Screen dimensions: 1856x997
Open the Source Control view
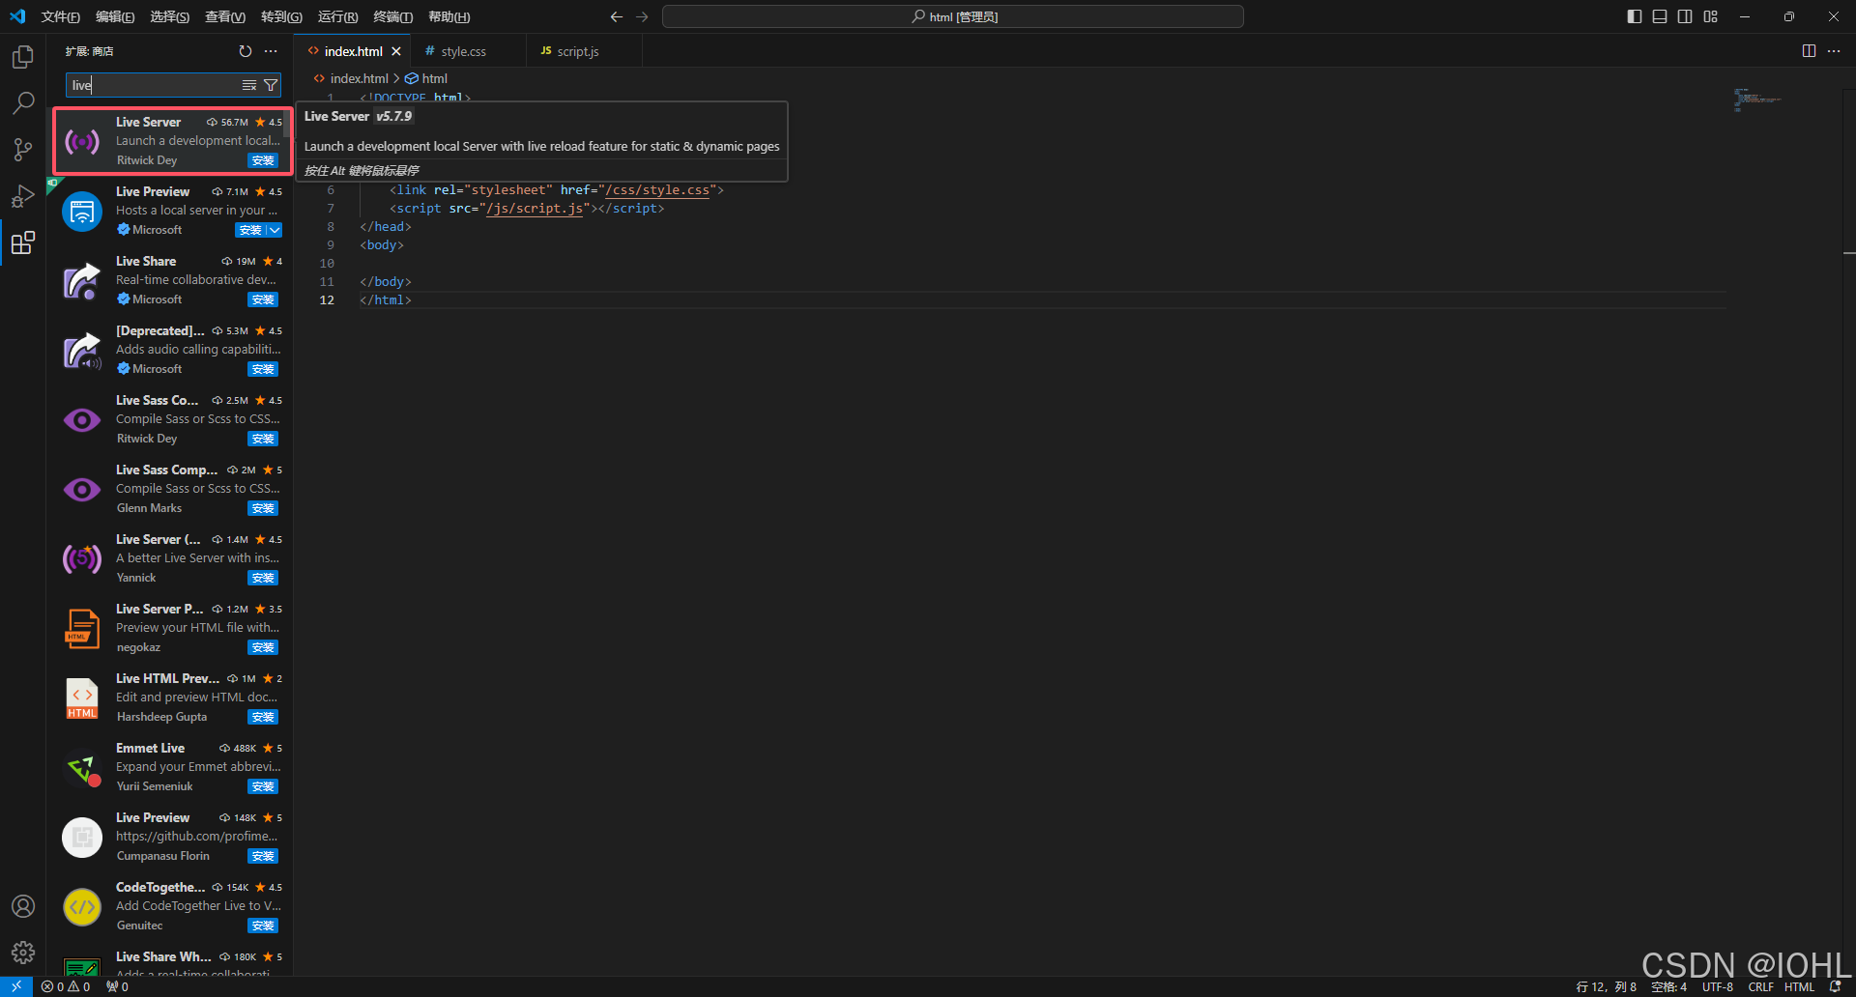(23, 150)
